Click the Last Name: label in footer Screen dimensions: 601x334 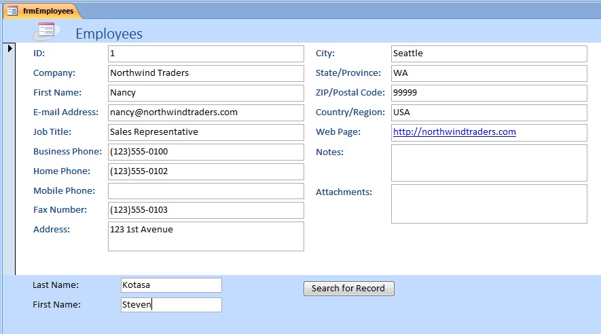(56, 285)
